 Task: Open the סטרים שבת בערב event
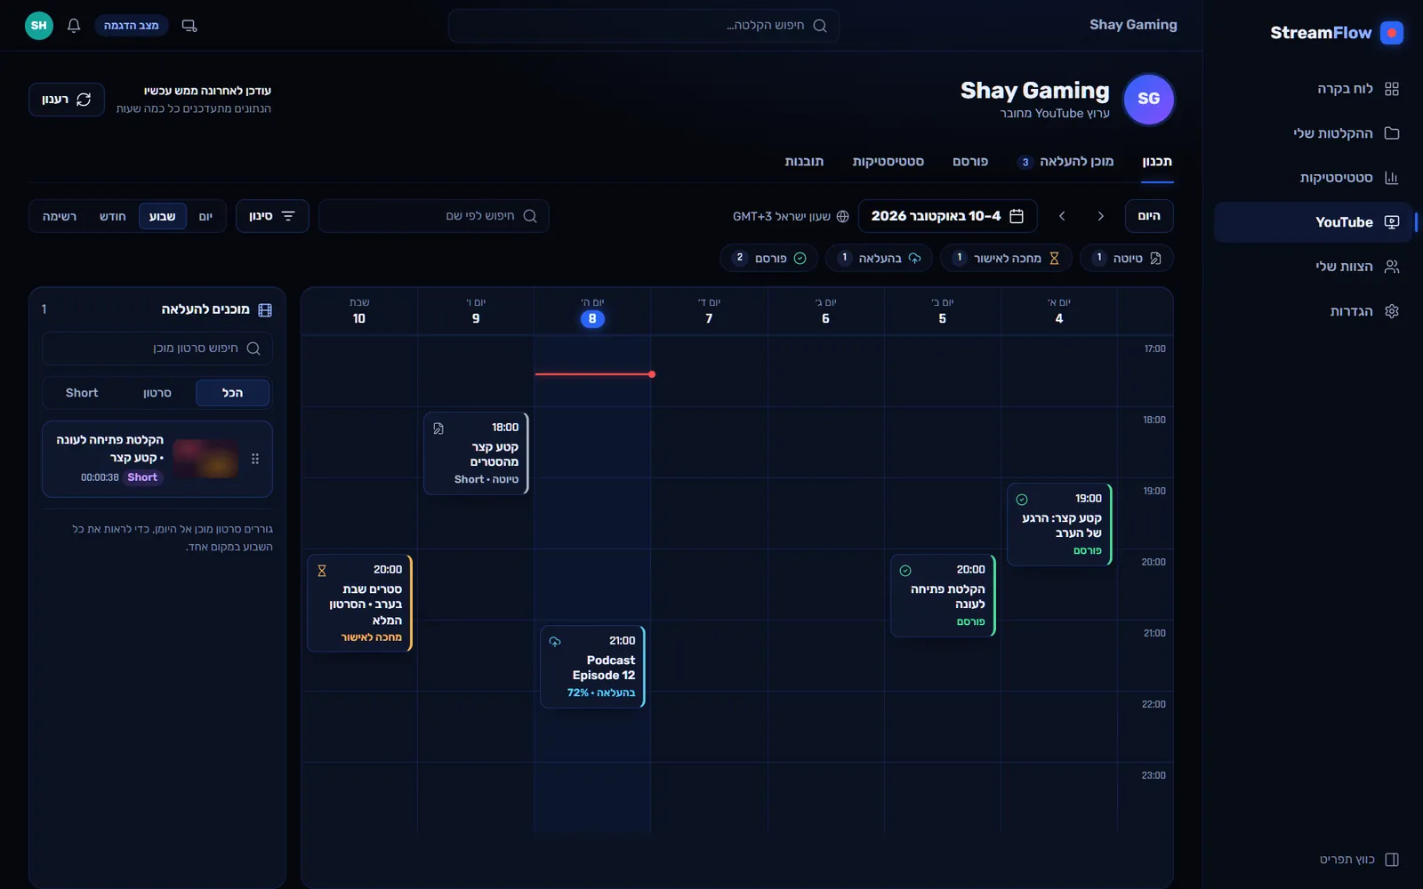click(359, 604)
